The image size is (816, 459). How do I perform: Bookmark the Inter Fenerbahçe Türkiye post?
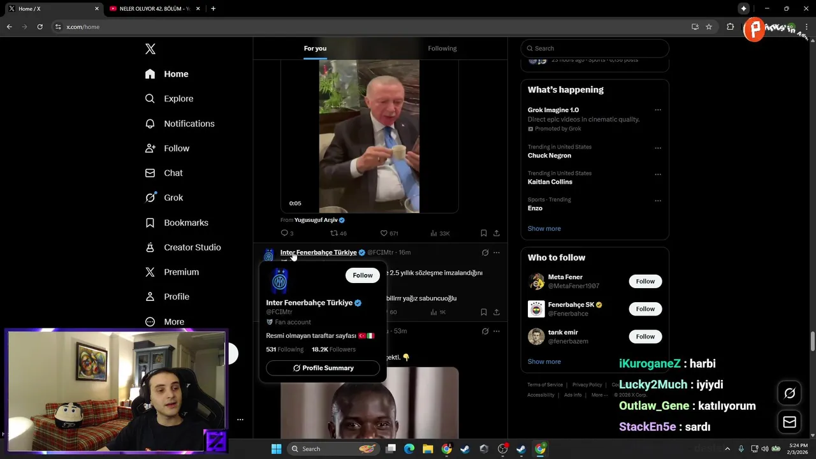(484, 312)
